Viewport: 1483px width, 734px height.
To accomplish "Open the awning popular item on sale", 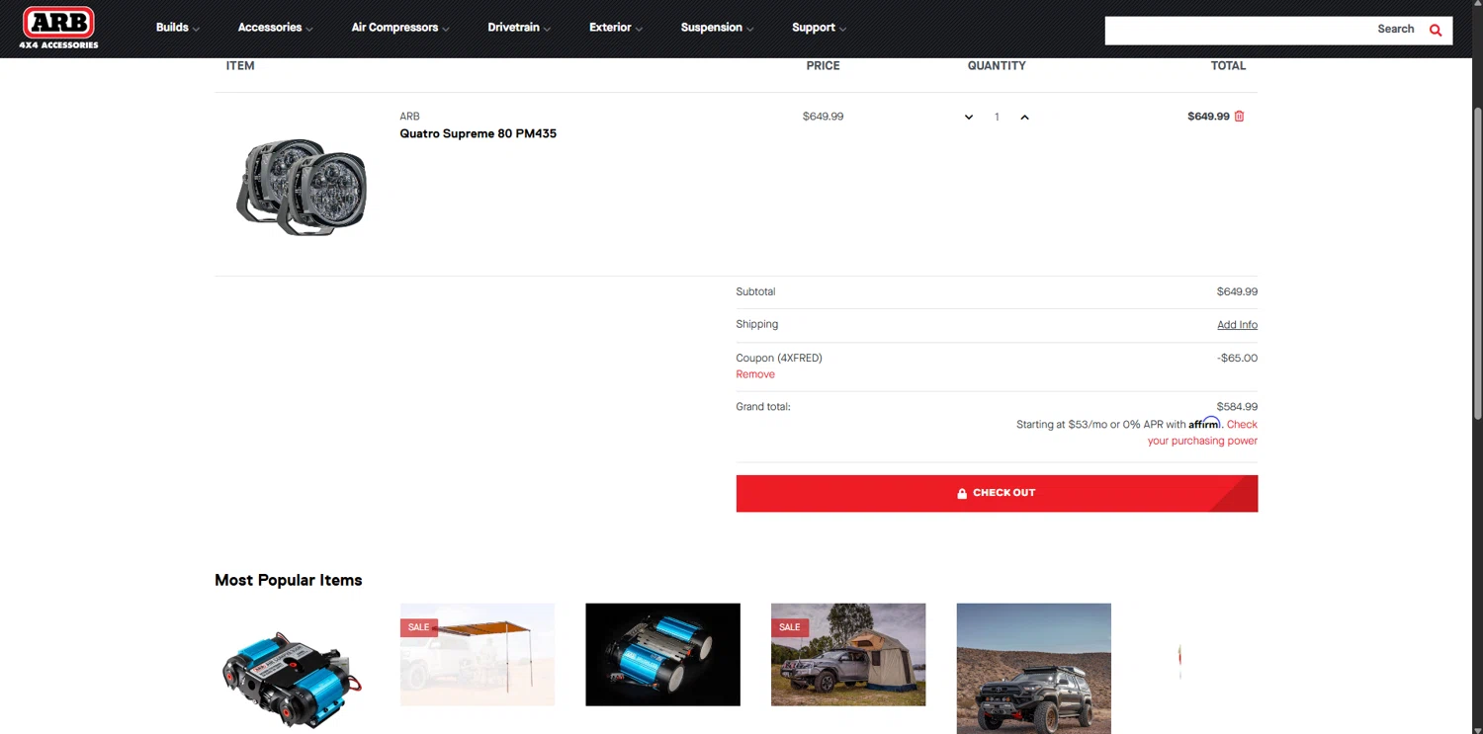I will pyautogui.click(x=478, y=654).
